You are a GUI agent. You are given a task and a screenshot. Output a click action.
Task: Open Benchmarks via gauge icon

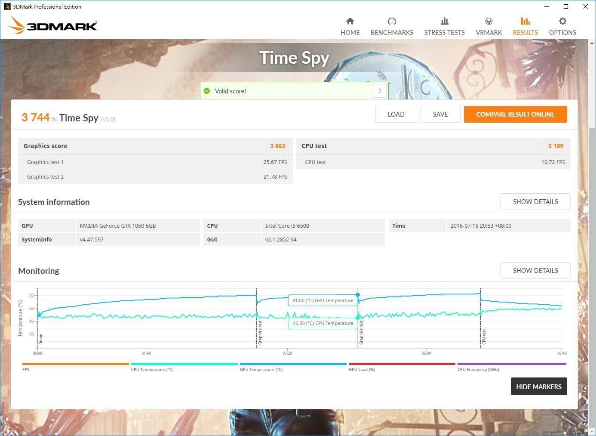point(392,21)
